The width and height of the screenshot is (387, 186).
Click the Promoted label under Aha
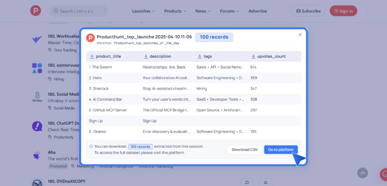[58, 166]
